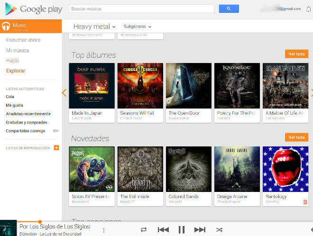Skip to the previous track

coord(163,230)
